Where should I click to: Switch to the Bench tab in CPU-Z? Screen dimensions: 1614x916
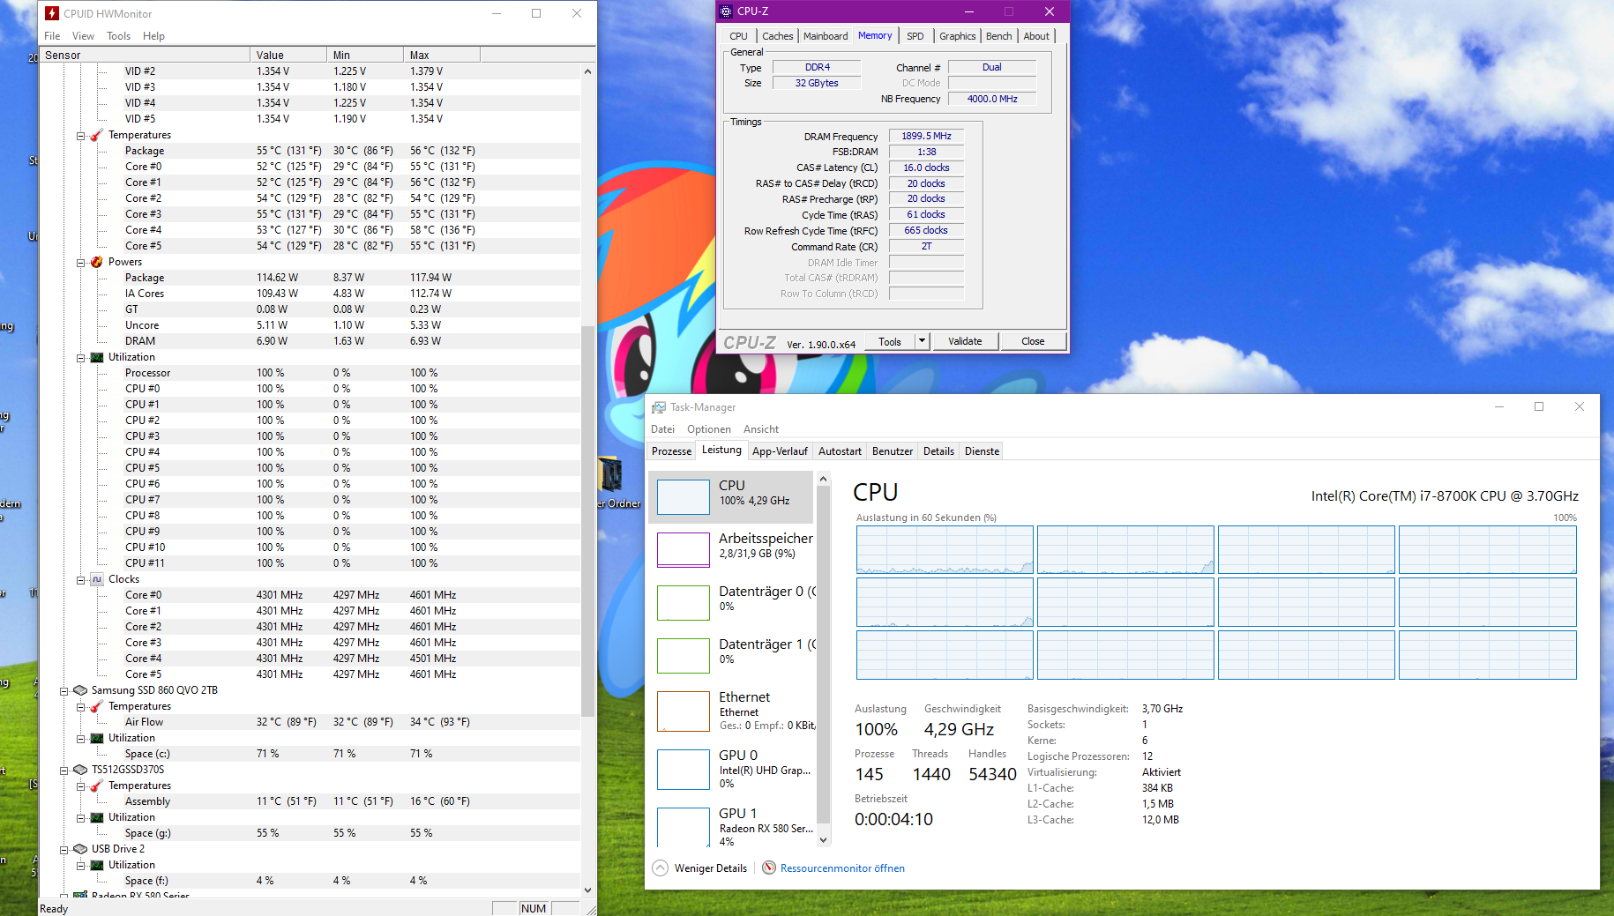coord(999,36)
